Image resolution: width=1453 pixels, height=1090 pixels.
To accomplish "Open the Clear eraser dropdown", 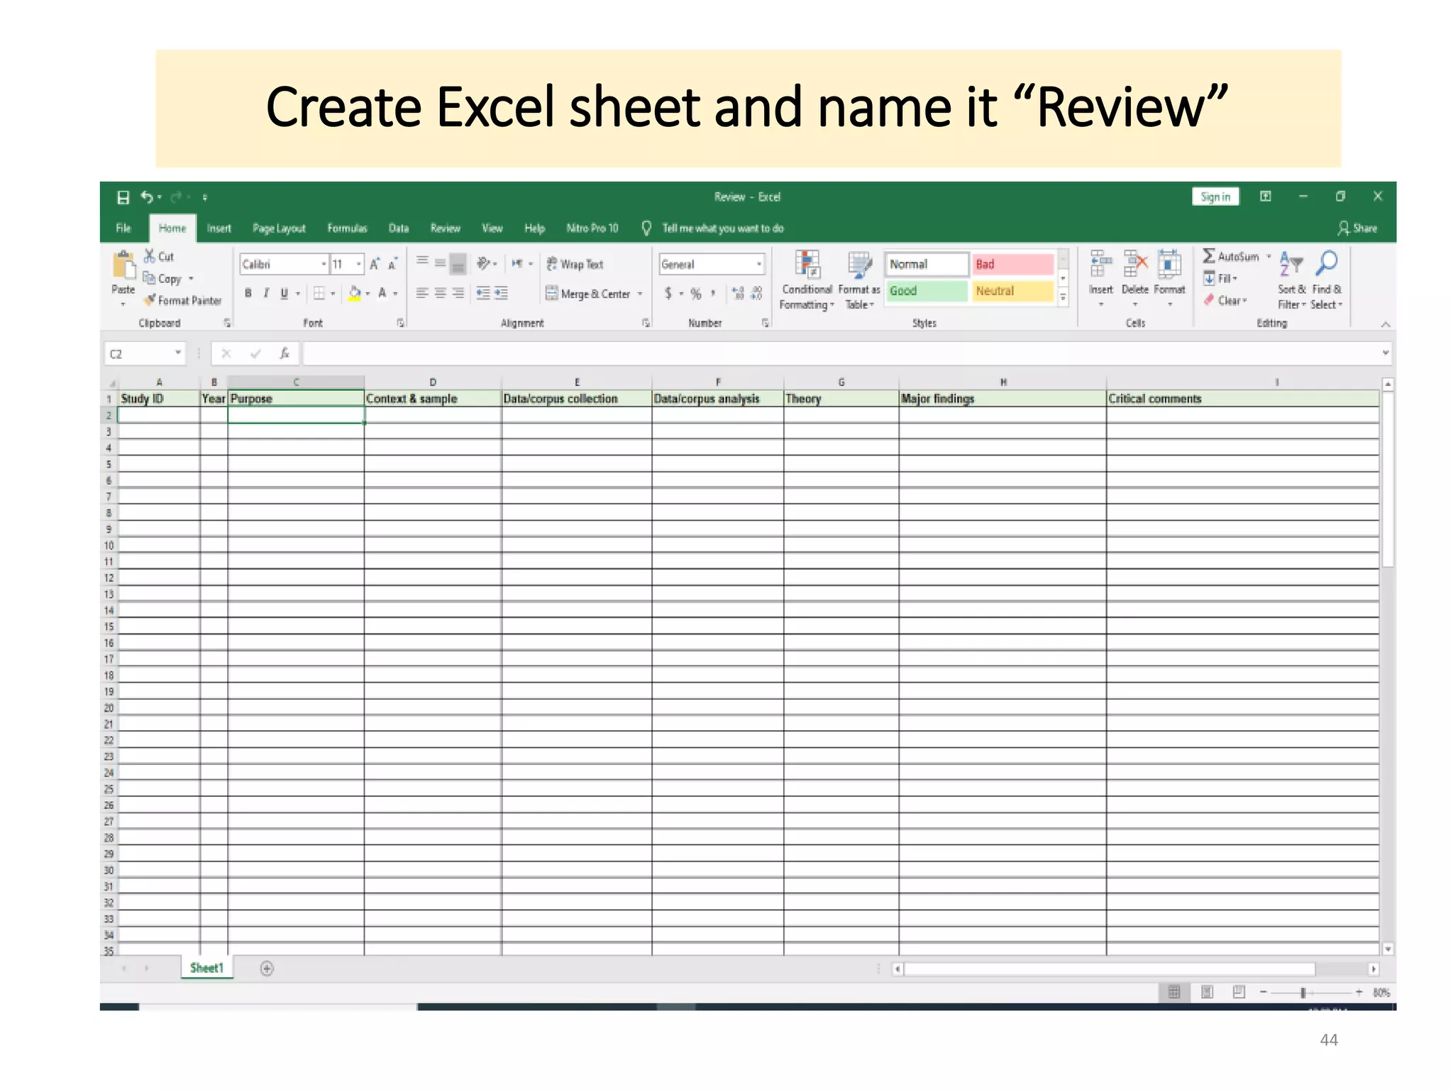I will coord(1225,300).
